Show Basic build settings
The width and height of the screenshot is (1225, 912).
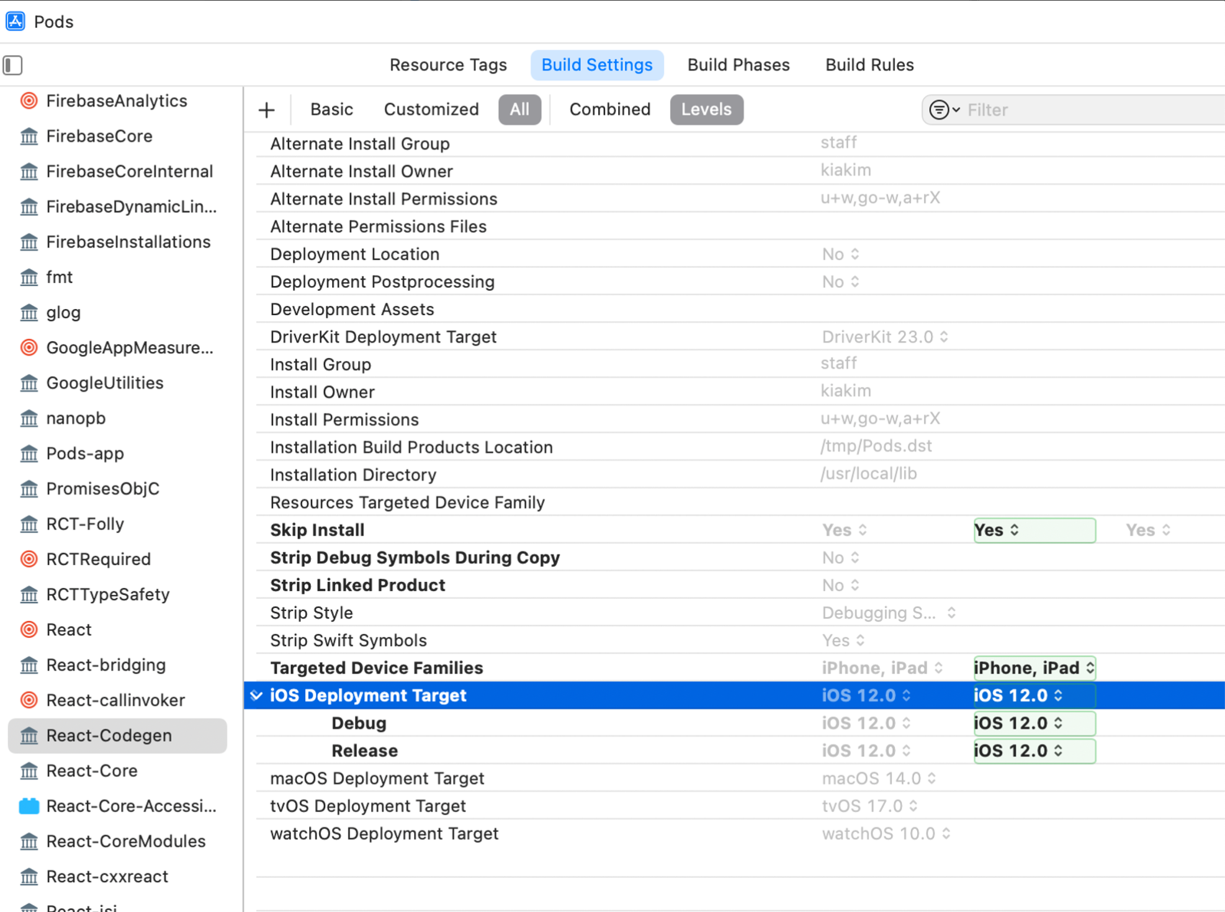tap(331, 110)
